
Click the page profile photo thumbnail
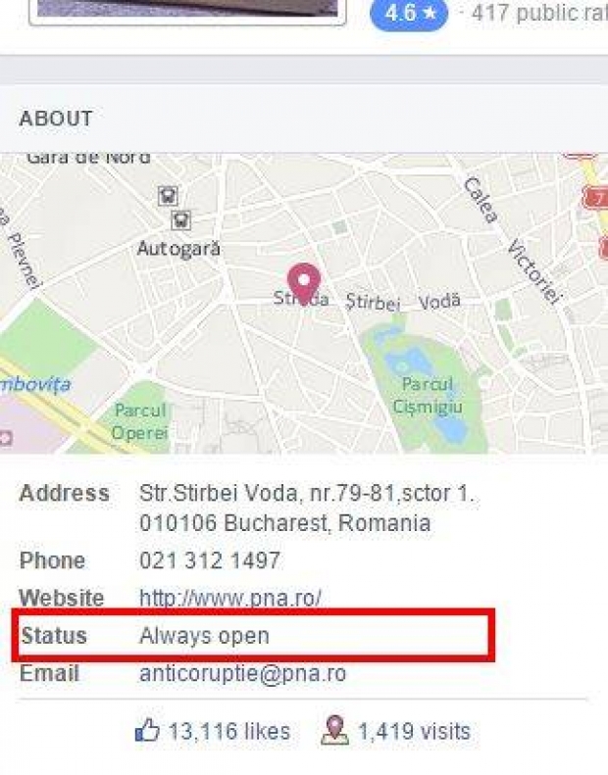tap(186, 10)
